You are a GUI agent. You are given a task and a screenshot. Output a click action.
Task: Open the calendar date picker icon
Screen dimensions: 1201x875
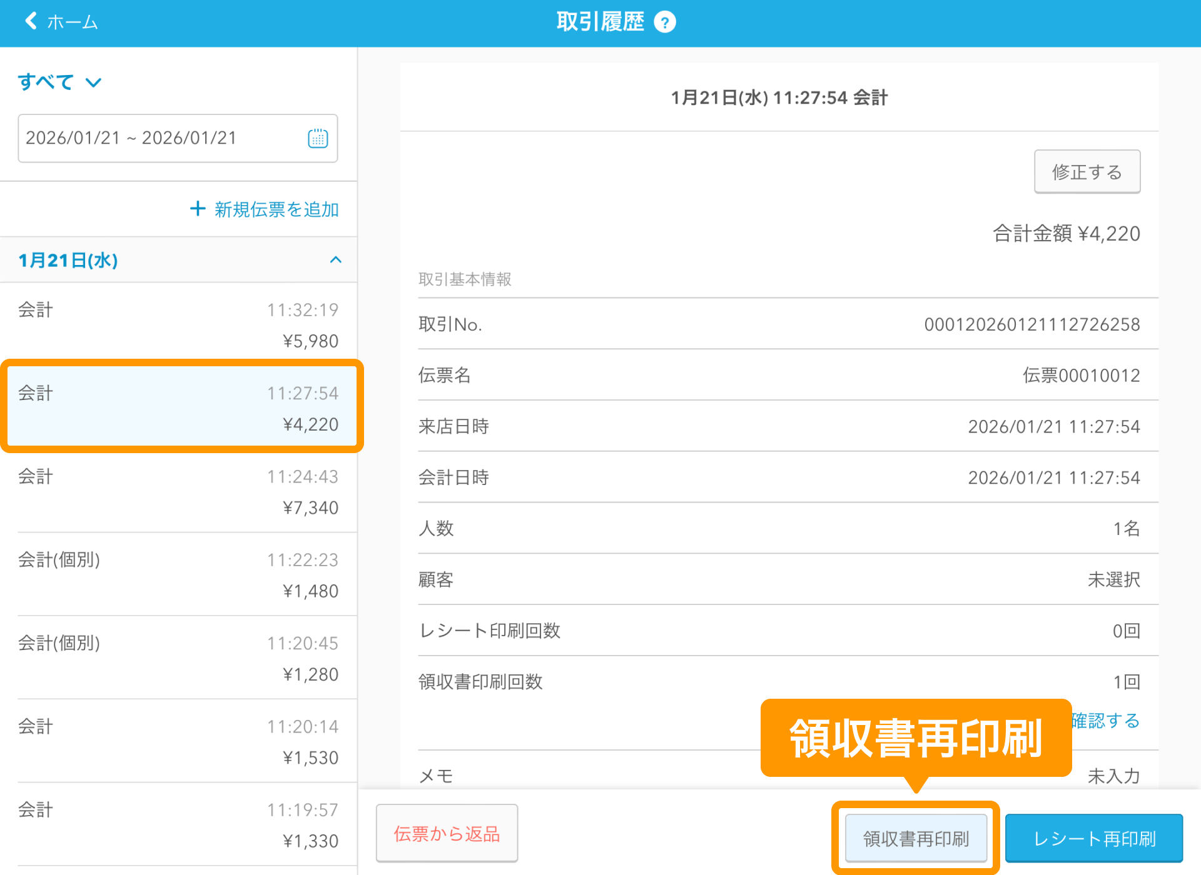tap(318, 138)
